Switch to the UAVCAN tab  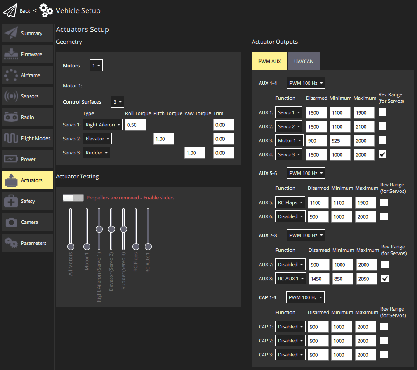click(x=303, y=61)
